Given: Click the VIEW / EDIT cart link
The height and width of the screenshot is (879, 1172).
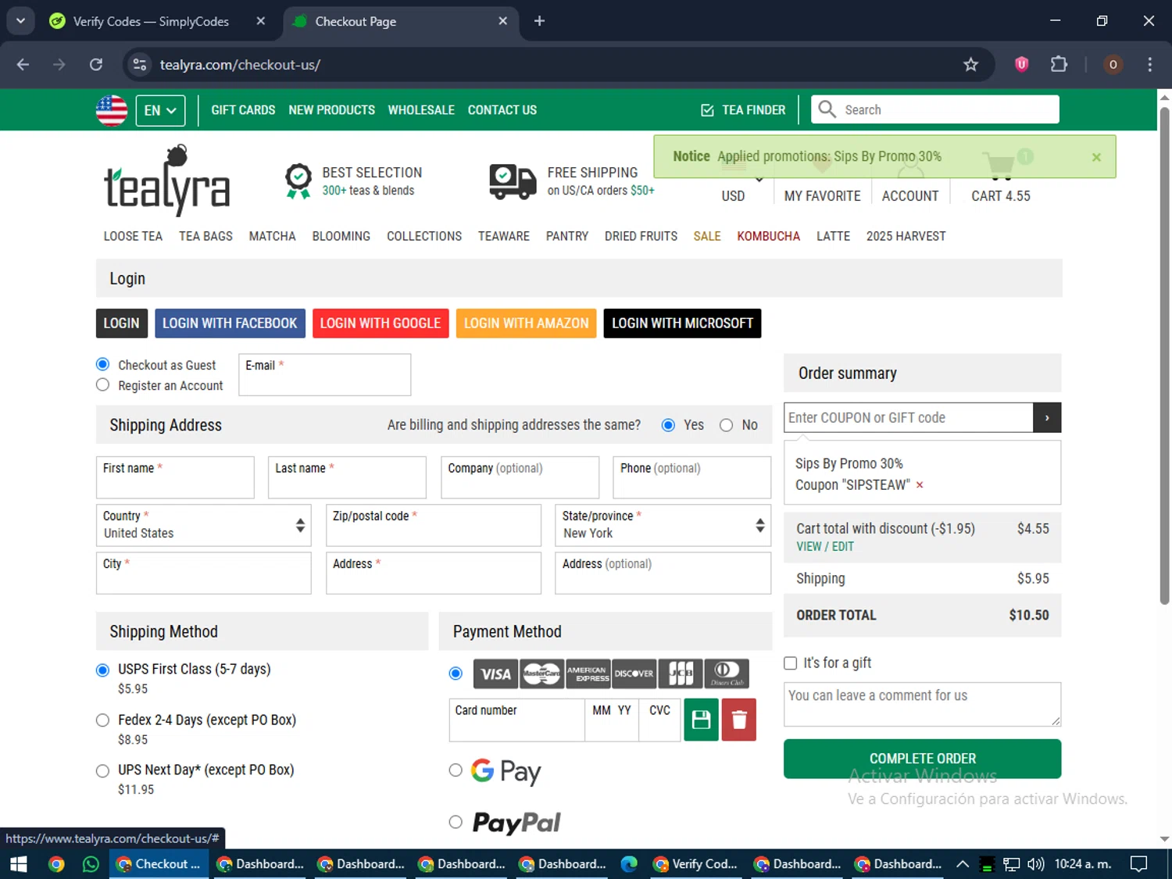Looking at the screenshot, I should [x=824, y=547].
